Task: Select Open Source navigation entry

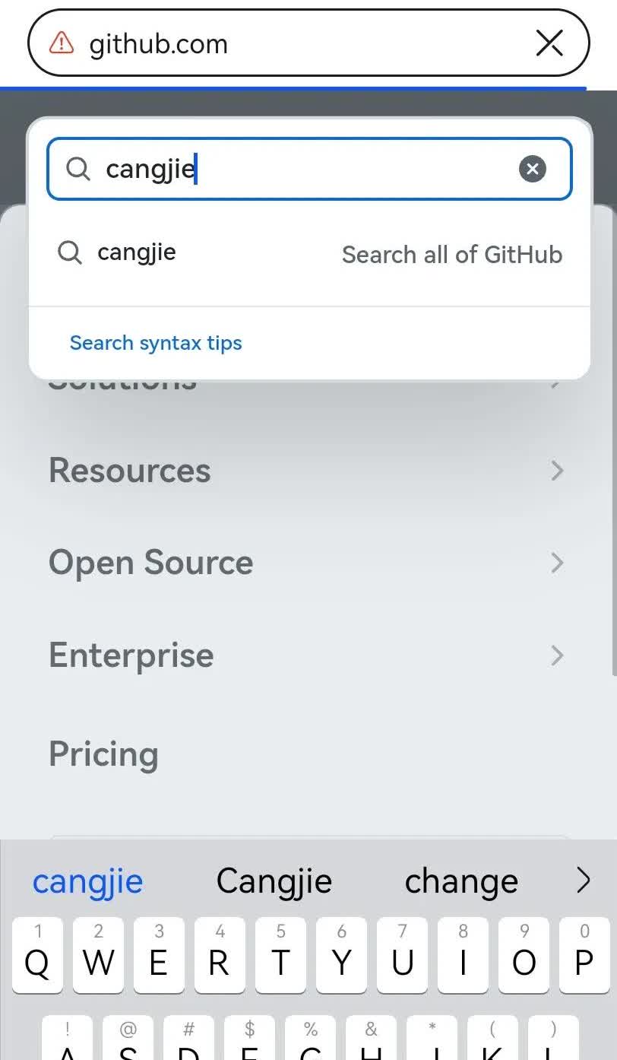Action: [x=151, y=563]
